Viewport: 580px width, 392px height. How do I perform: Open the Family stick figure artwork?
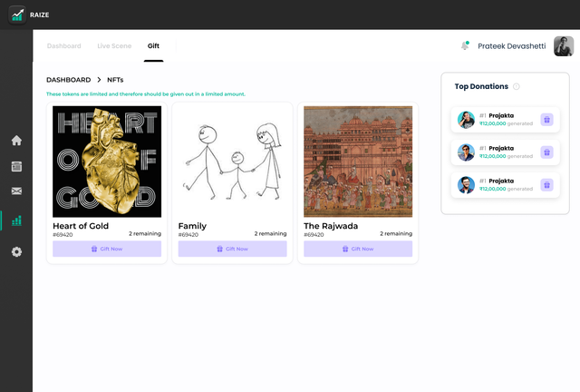(x=232, y=162)
